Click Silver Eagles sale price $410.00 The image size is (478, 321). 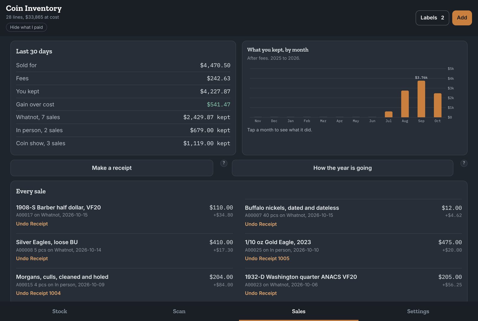click(221, 242)
